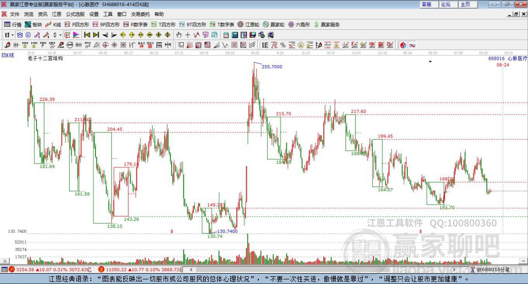Open the 帮助 menu
The width and height of the screenshot is (528, 284).
click(159, 14)
